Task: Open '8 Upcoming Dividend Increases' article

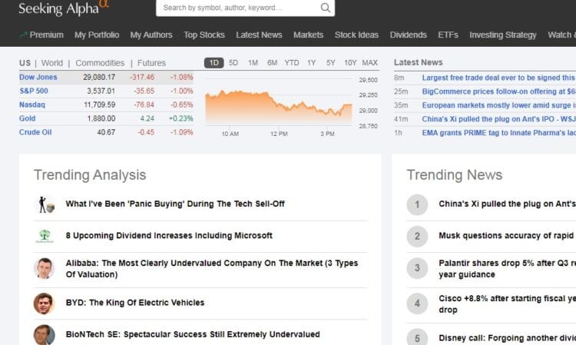Action: click(x=169, y=236)
